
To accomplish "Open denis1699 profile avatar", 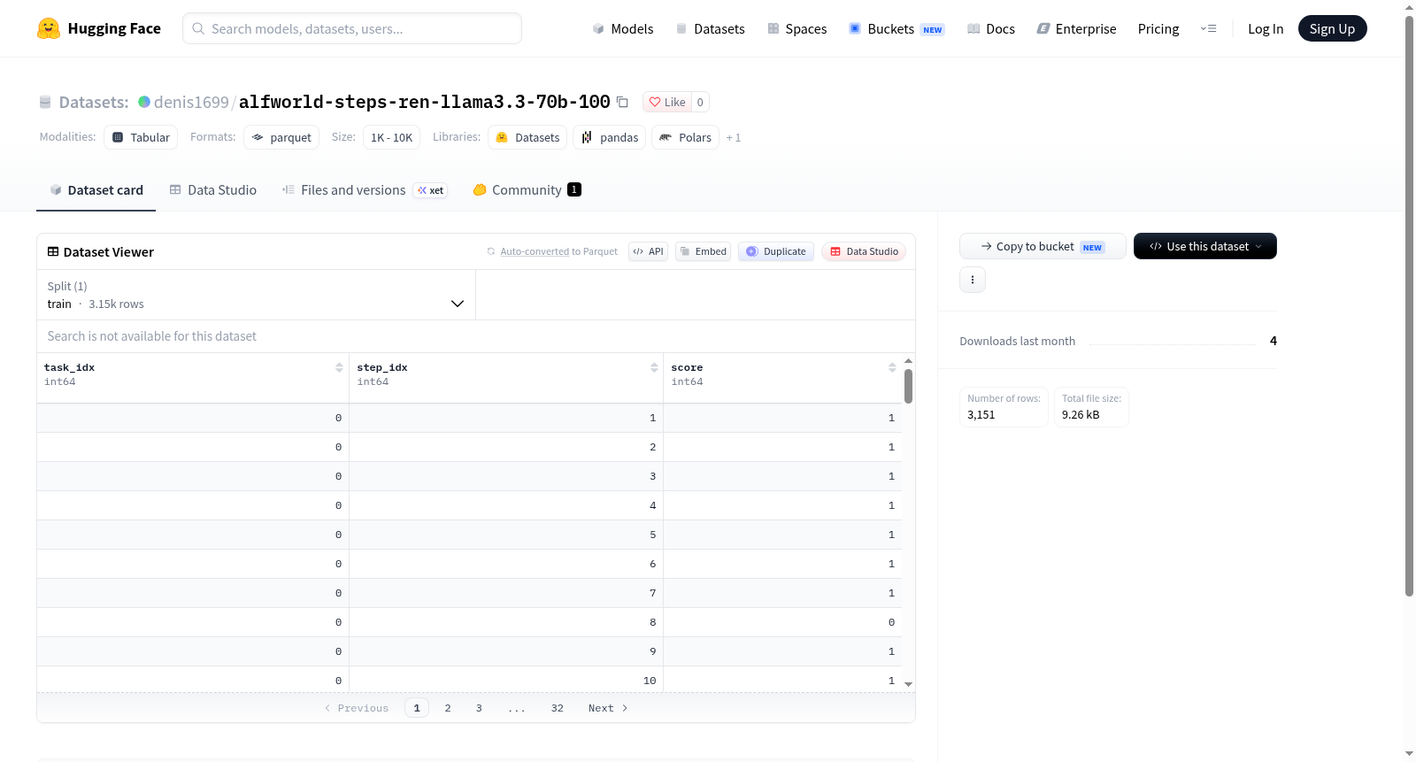I will 144,102.
